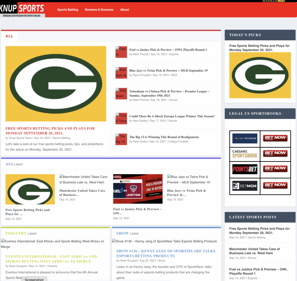The height and width of the screenshot is (281, 297).
Task: Open the Knup Sports logo home link
Action: [x=22, y=10]
